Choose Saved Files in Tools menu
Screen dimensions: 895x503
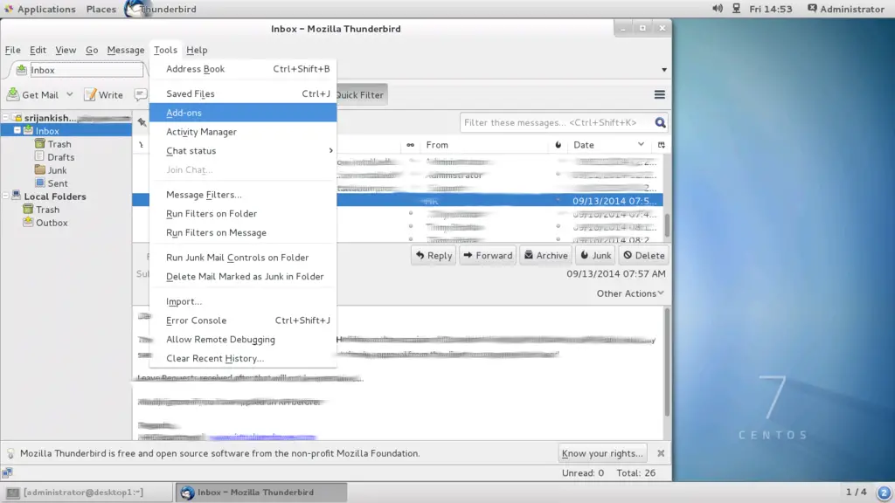coord(243,93)
